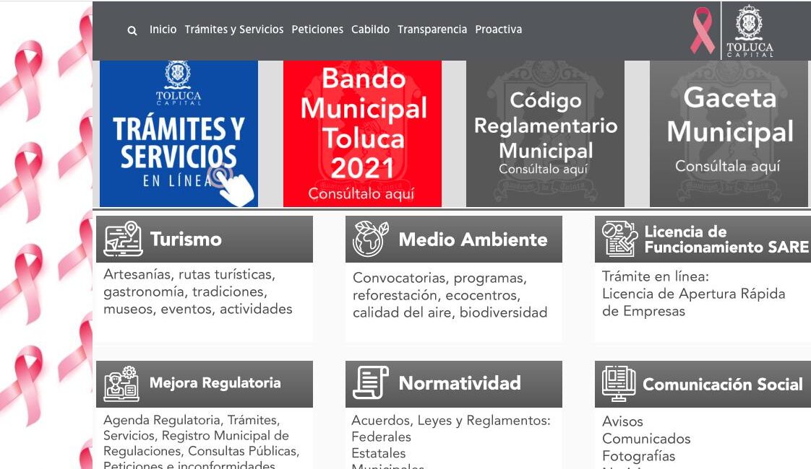Screen dimensions: 811x469
Task: Select 'Estatales' under Normatividad
Action: 379,454
